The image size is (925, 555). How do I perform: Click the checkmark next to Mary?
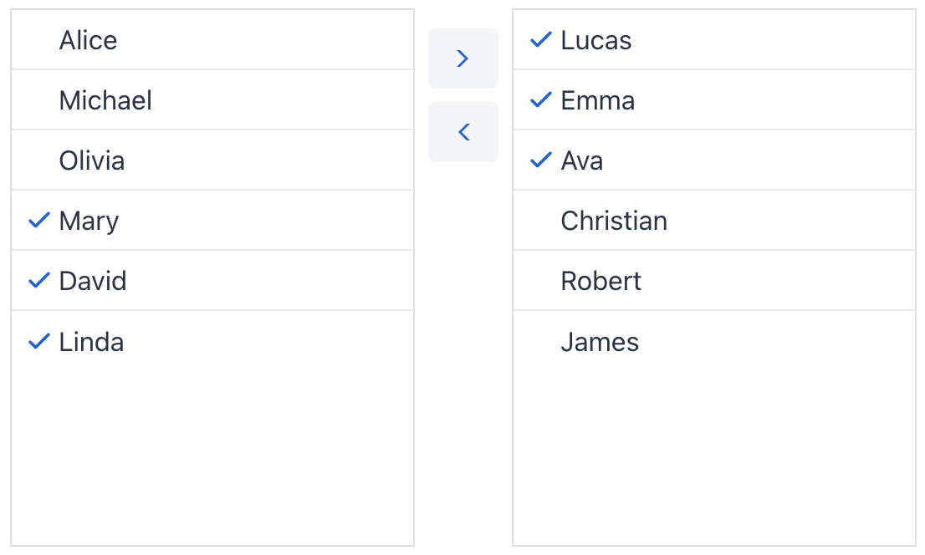point(38,220)
